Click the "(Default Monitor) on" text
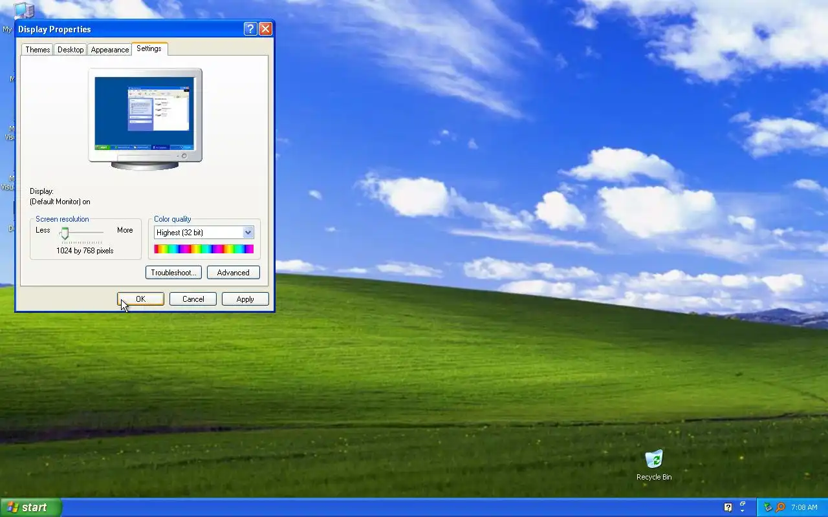This screenshot has height=517, width=828. 60,202
